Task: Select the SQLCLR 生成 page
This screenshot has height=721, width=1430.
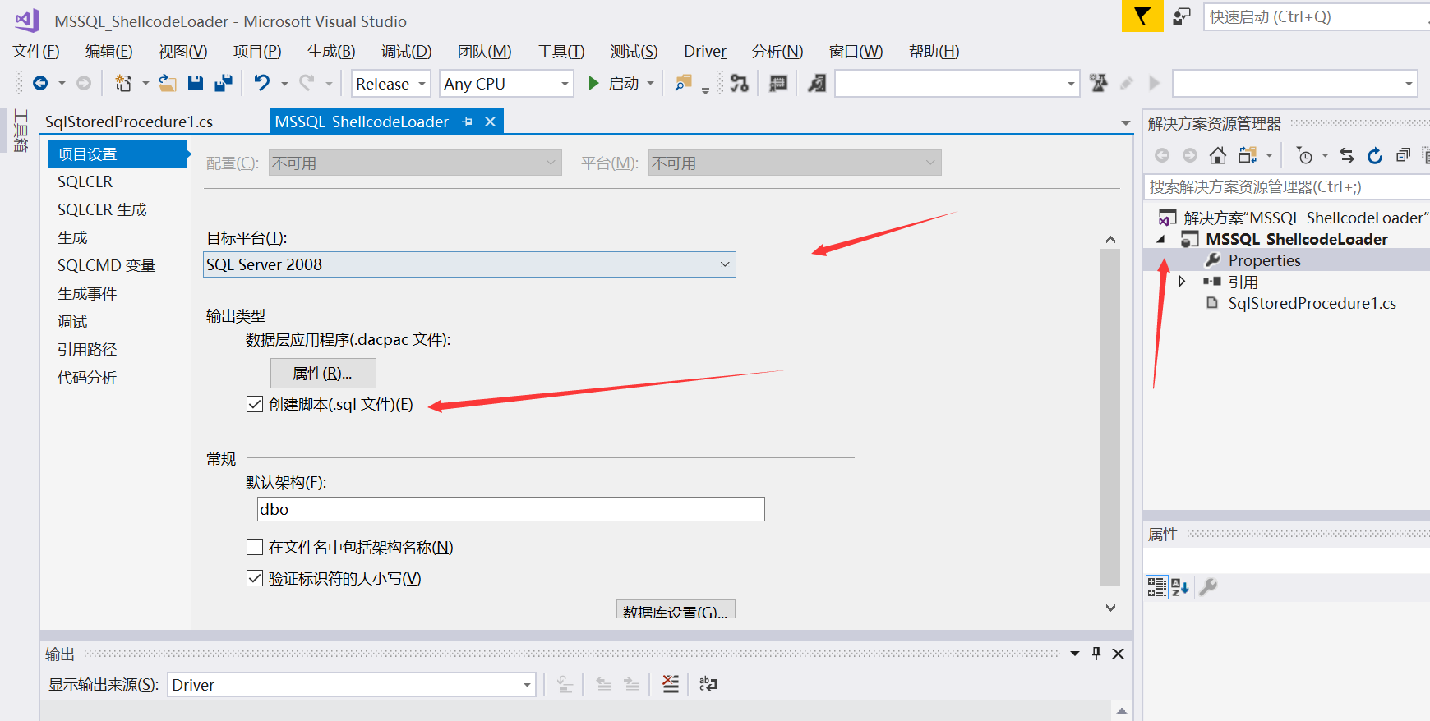Action: click(102, 209)
